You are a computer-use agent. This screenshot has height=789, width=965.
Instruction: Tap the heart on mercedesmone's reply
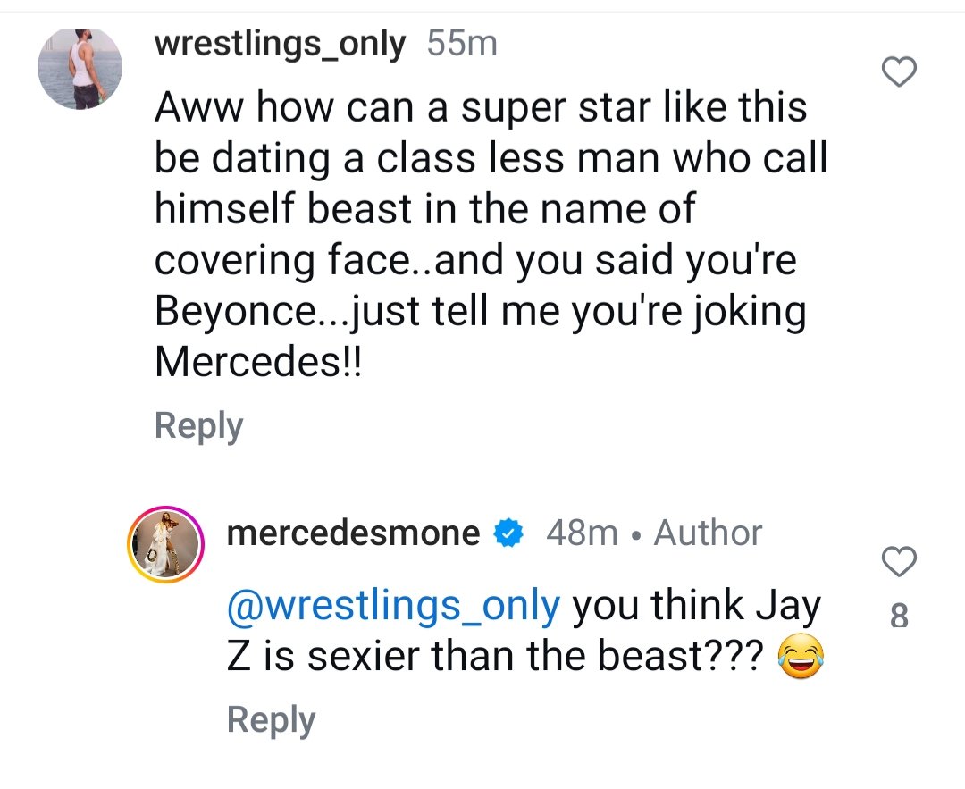click(x=899, y=562)
